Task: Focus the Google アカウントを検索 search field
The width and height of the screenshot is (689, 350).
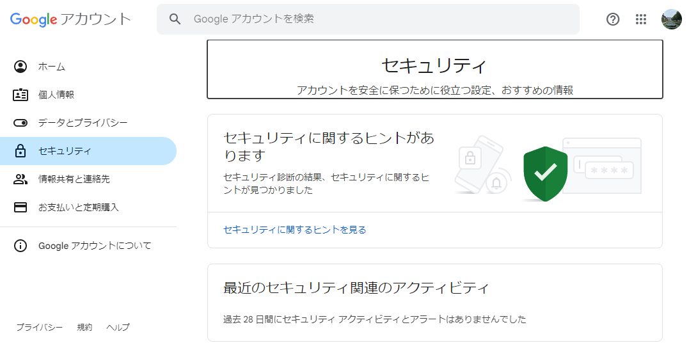Action: (x=368, y=19)
